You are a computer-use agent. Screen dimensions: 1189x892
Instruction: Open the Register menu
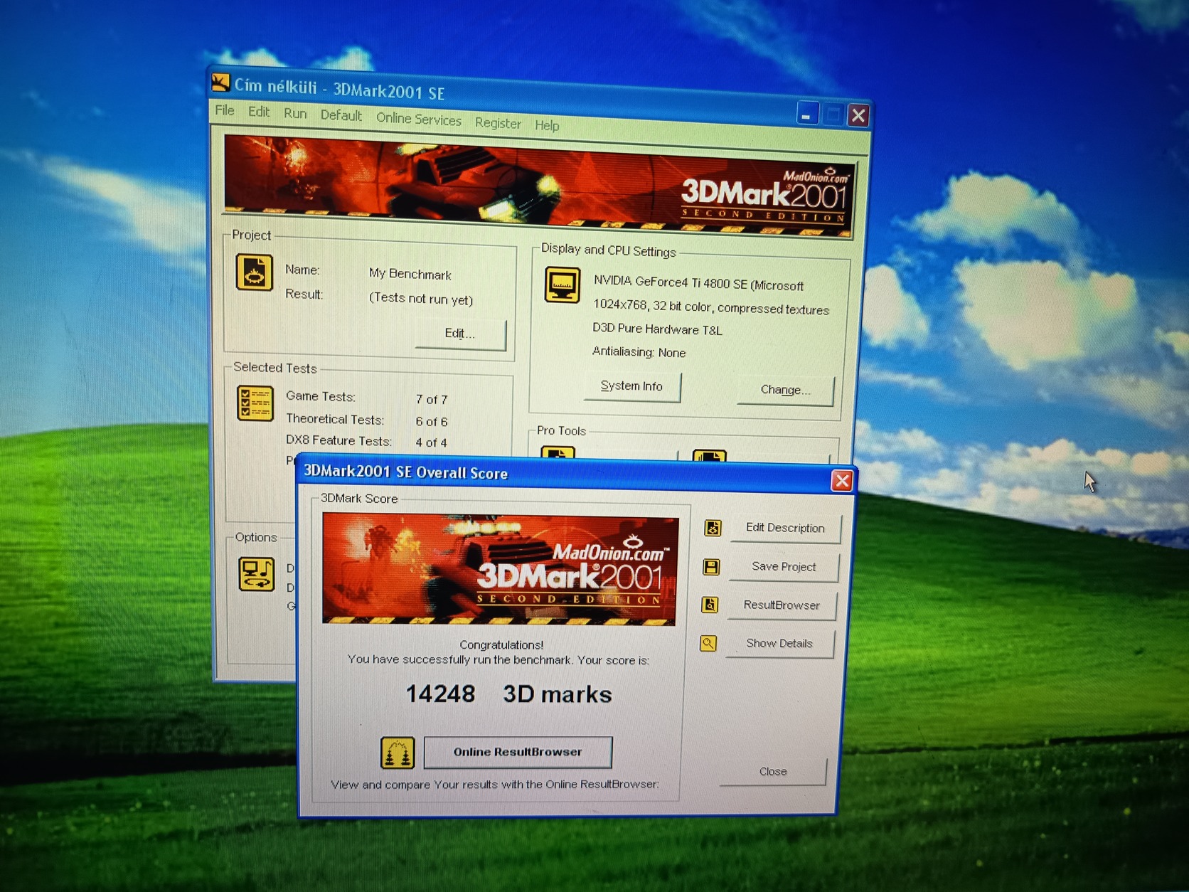point(498,123)
